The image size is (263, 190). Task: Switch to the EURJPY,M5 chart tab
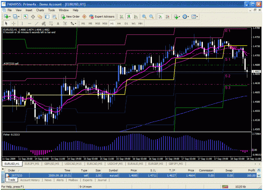point(32,164)
